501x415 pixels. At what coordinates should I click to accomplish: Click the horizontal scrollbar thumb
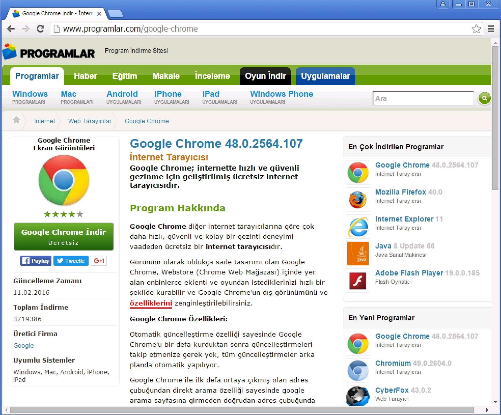[242, 410]
